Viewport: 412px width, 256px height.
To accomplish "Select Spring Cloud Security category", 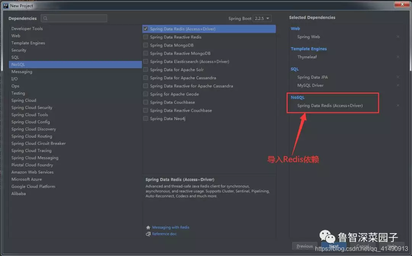I will (75, 107).
